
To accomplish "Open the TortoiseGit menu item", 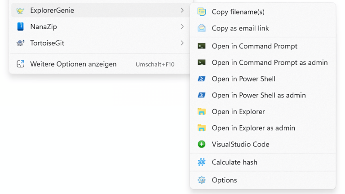I will pos(100,43).
